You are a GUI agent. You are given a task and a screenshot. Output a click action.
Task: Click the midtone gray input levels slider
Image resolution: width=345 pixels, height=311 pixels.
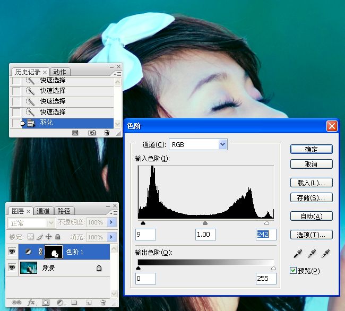coord(205,223)
